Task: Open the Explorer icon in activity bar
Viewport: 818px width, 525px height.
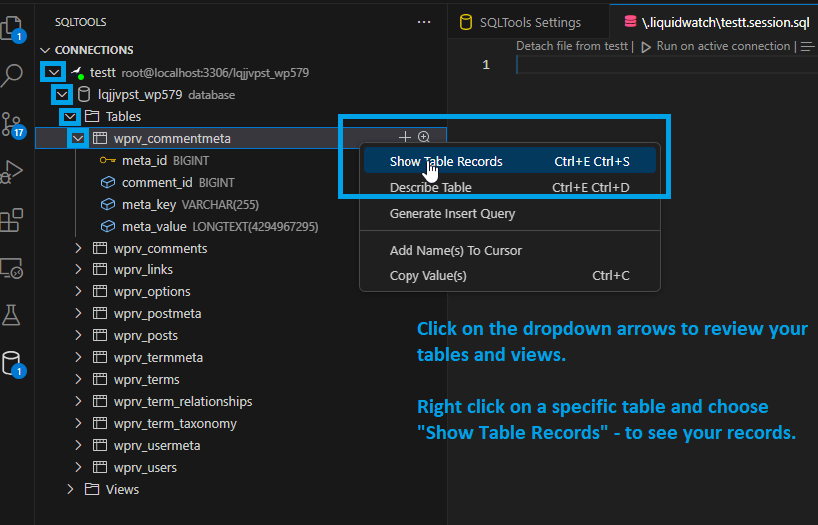Action: pos(11,28)
